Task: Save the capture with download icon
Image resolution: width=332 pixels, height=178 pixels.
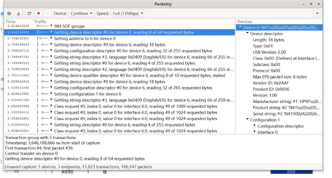Action: [19, 14]
